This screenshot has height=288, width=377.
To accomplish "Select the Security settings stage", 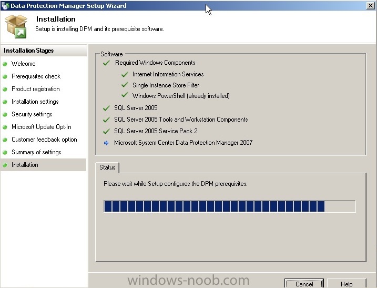I will 32,114.
